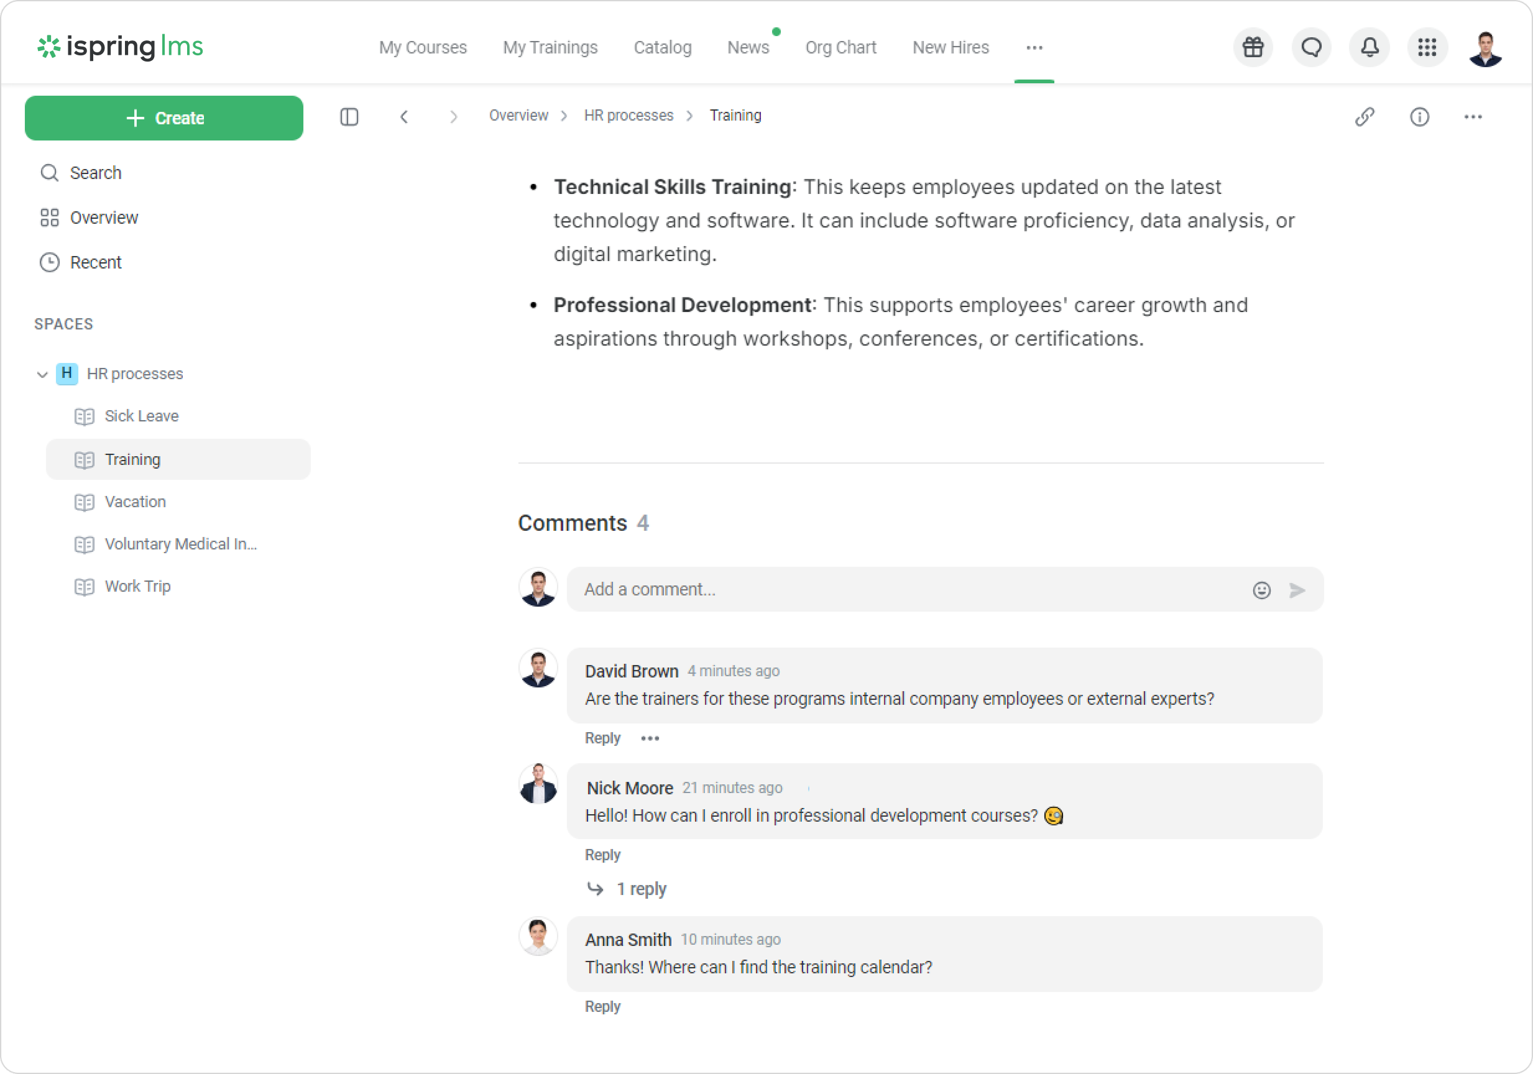Collapse the HR processes space
1533x1074 pixels.
click(x=42, y=374)
